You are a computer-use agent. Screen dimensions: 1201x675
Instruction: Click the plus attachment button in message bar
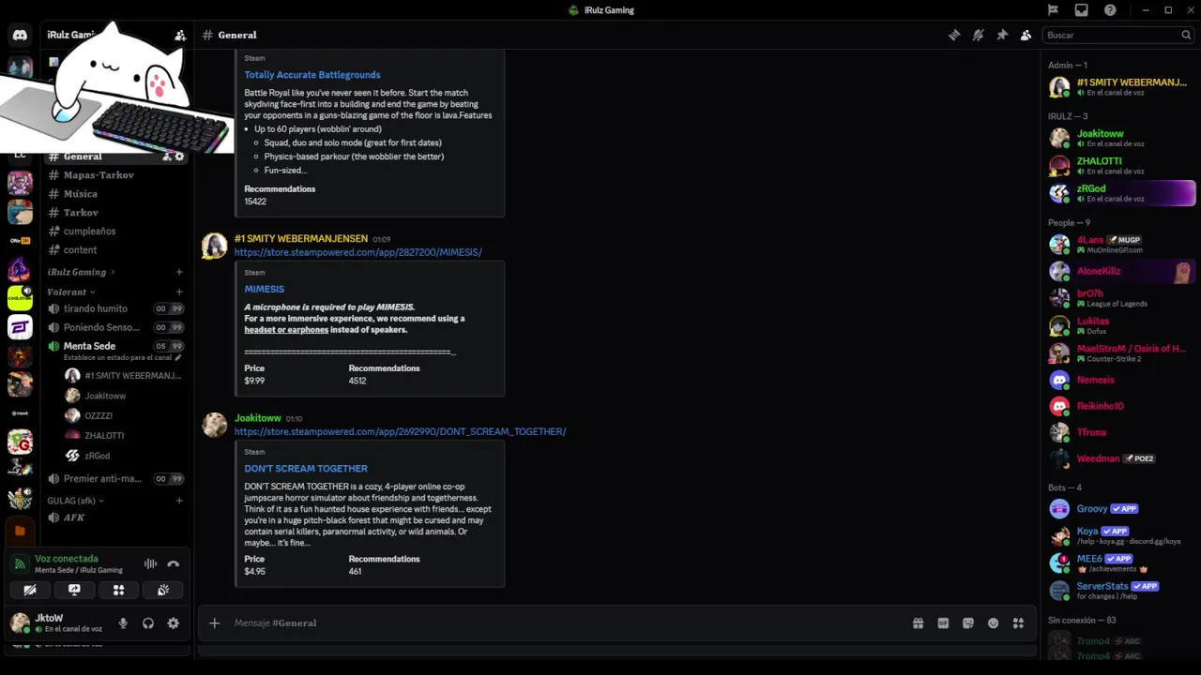214,622
